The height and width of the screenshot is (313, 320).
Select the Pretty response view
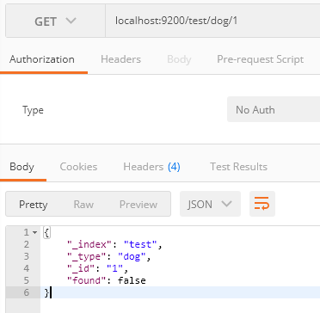pos(34,205)
